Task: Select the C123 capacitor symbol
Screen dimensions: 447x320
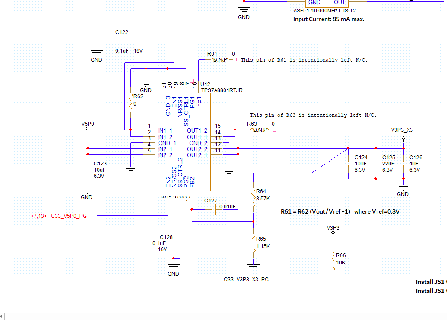Action: coord(88,169)
